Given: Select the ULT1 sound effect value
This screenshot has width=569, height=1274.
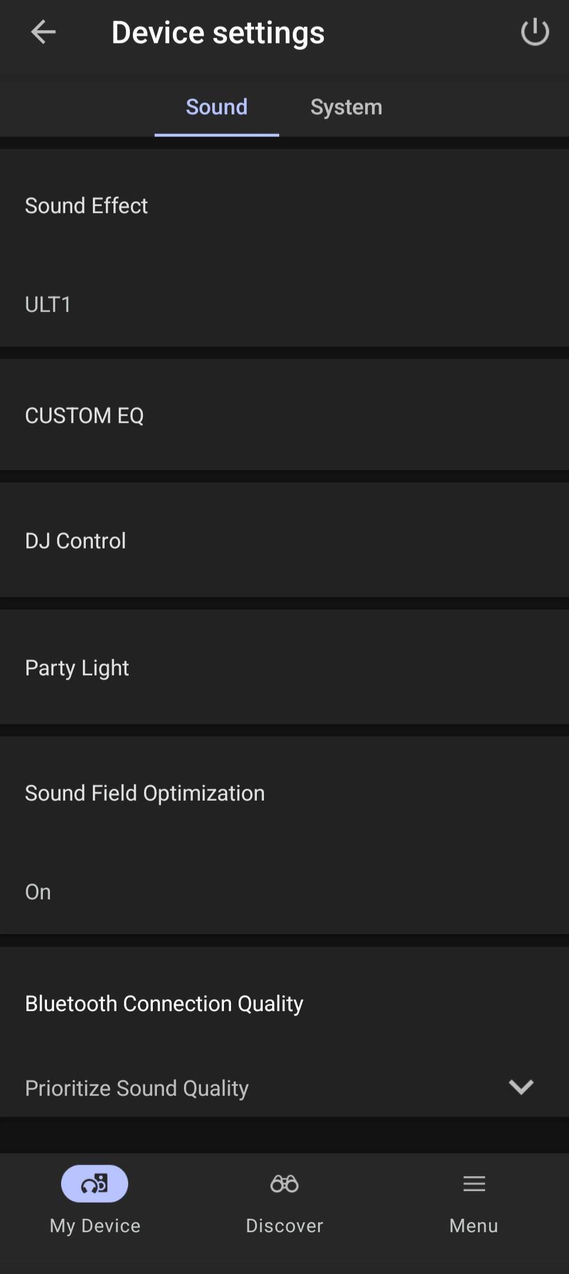Looking at the screenshot, I should 48,305.
